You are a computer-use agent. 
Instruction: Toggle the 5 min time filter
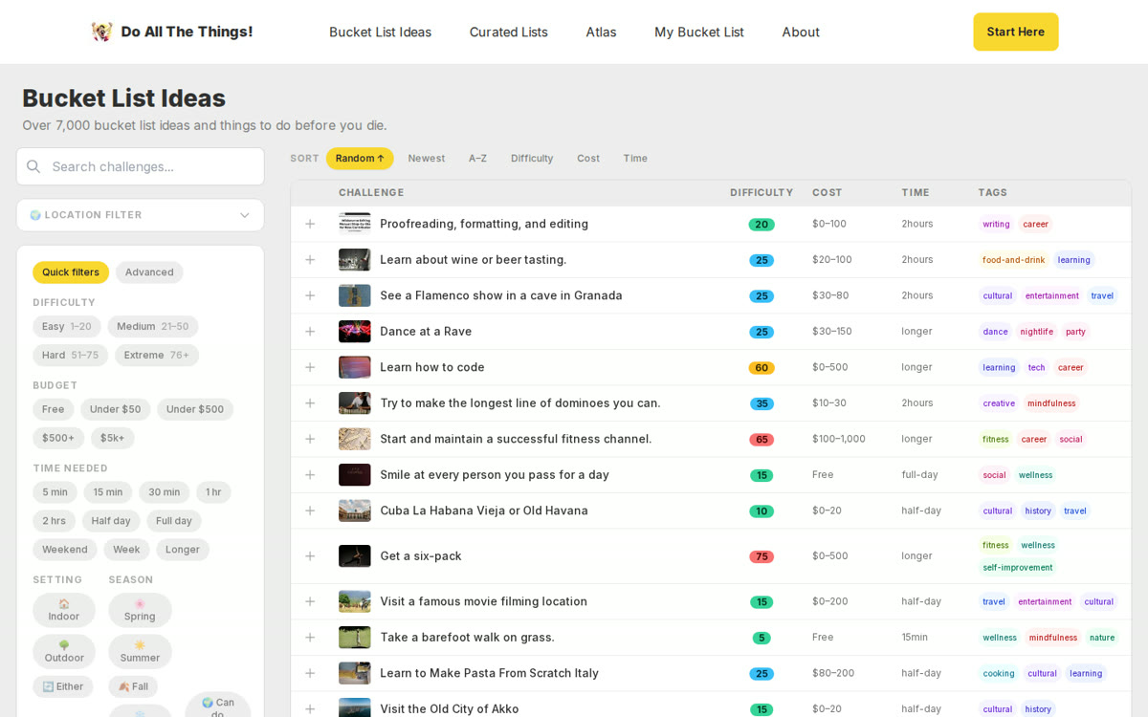coord(55,492)
